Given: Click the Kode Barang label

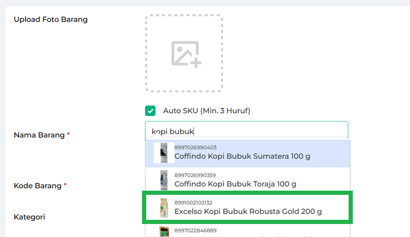Looking at the screenshot, I should coord(39,185).
